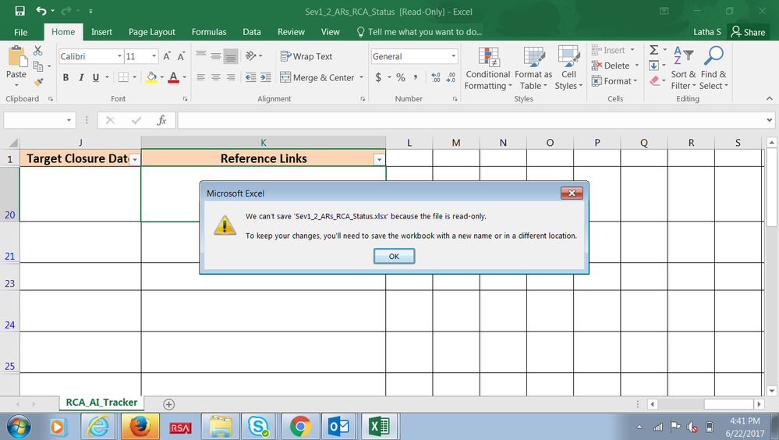Switch to the Formulas tab

(209, 32)
